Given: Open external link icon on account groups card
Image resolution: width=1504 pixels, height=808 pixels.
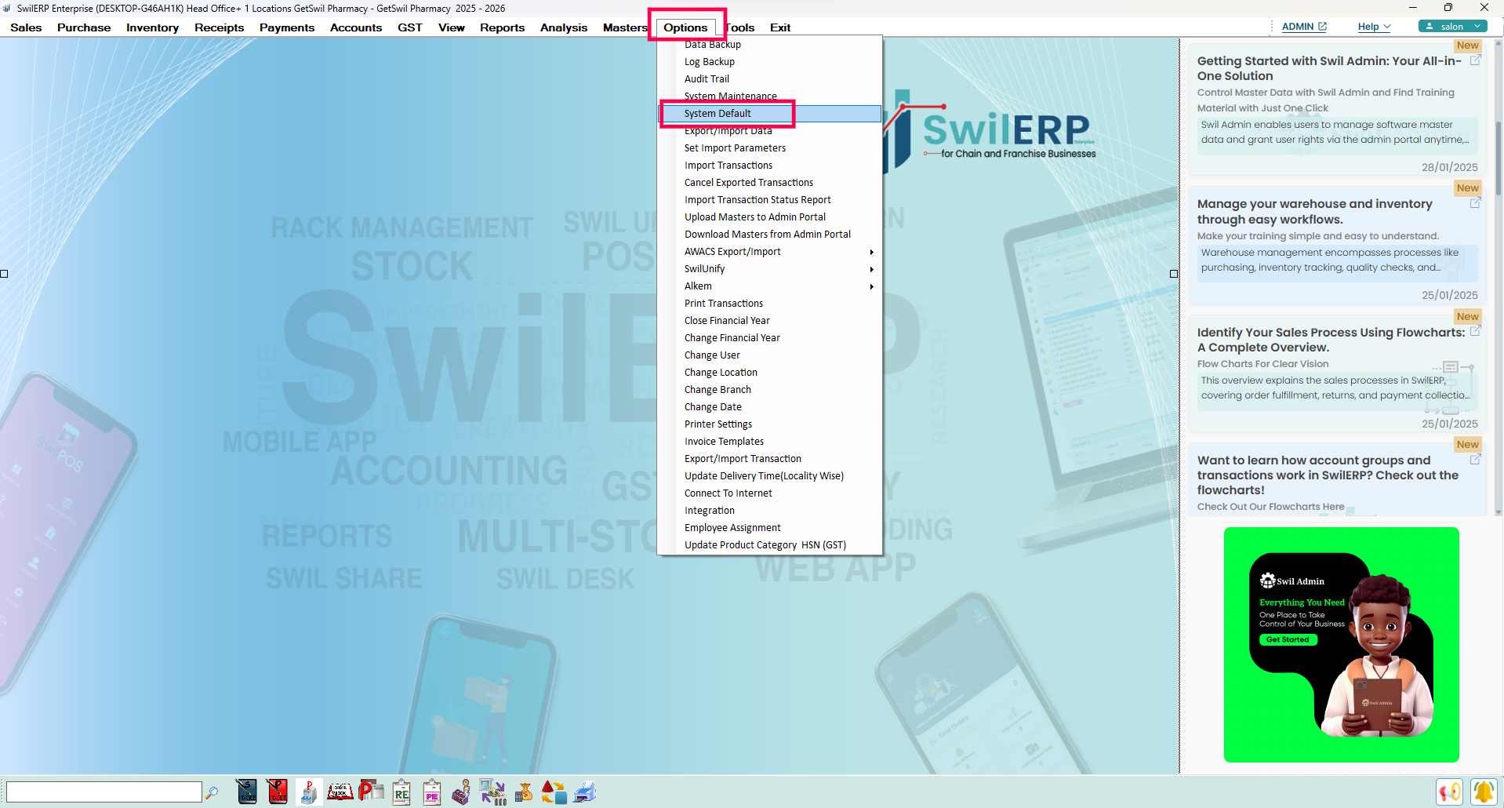Looking at the screenshot, I should (1475, 459).
